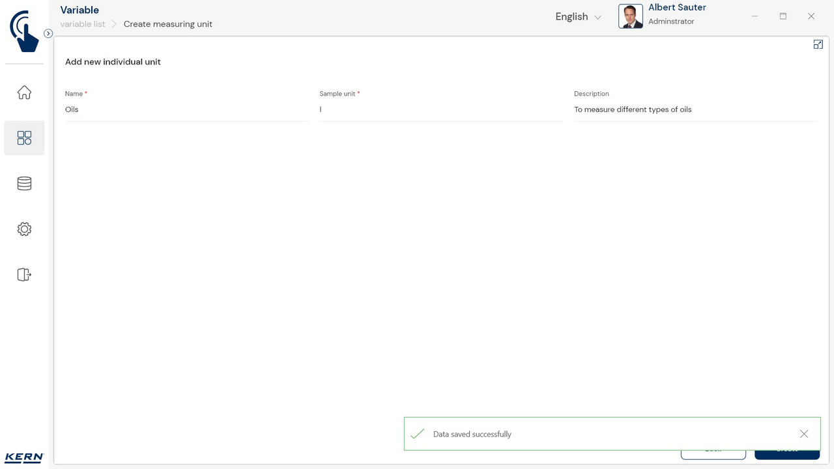Click the KERN logo at bottom left

24,457
